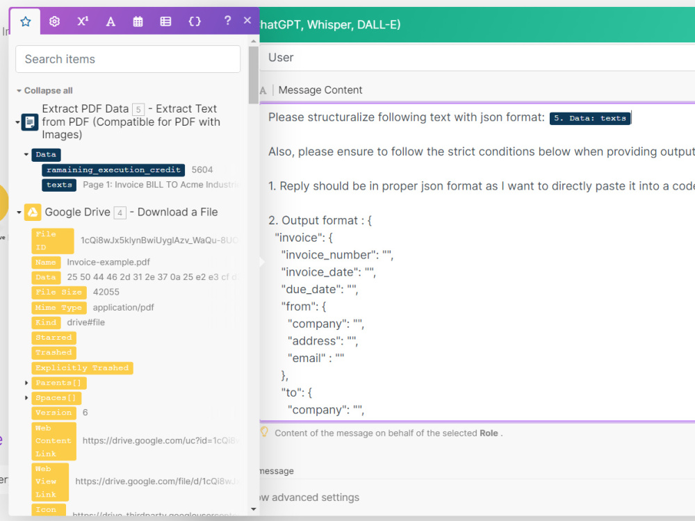Click scroll down arrow in items list

pos(254,509)
